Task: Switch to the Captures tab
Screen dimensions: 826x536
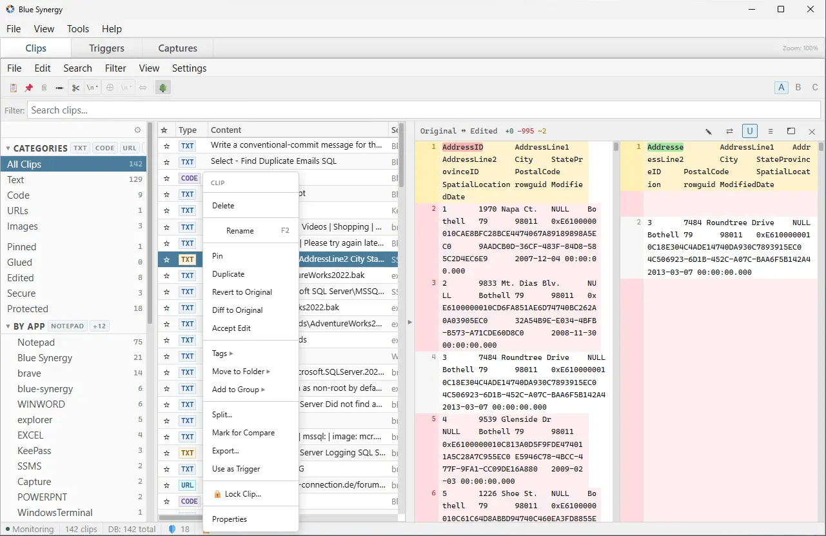Action: 177,48
